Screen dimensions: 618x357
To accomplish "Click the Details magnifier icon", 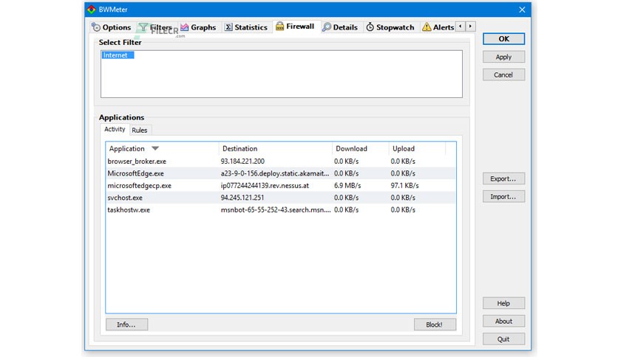I will [x=326, y=27].
